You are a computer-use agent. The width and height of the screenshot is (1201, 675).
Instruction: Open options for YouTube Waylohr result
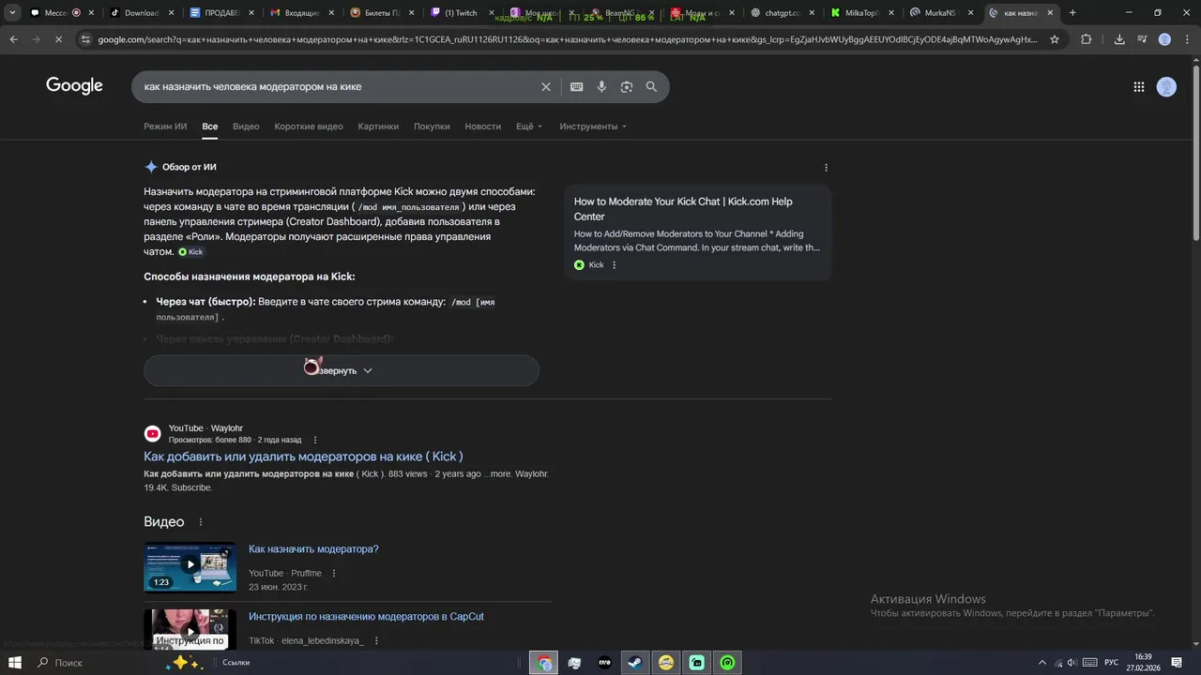(315, 440)
